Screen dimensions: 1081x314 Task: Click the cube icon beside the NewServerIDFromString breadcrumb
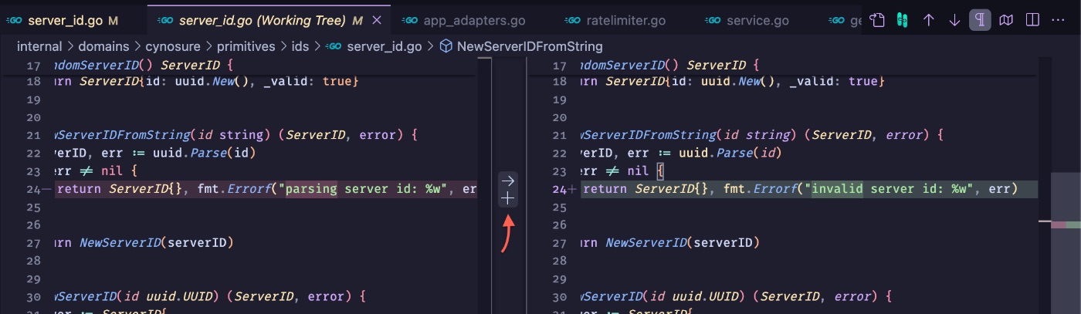(x=446, y=46)
